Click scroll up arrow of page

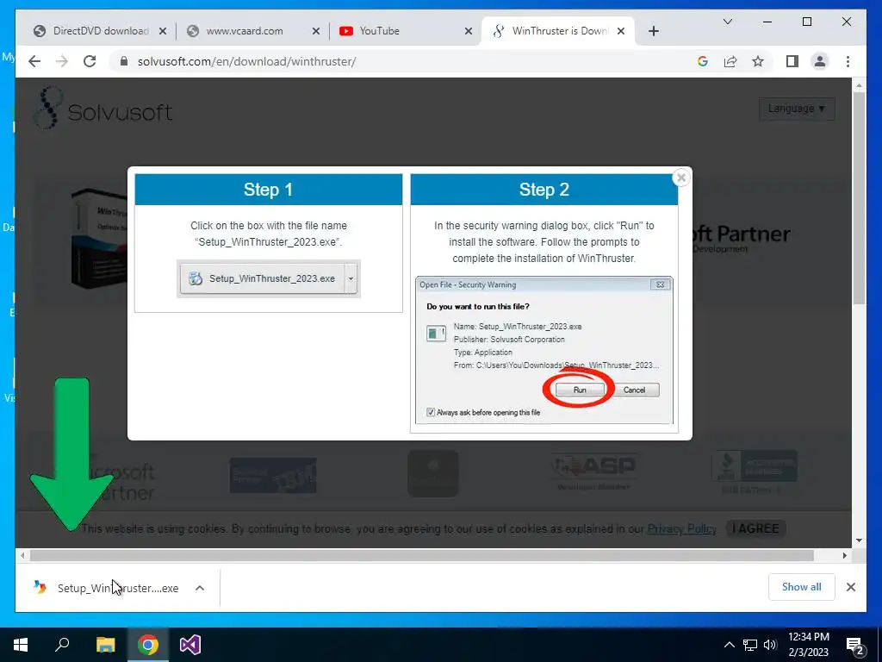[859, 85]
